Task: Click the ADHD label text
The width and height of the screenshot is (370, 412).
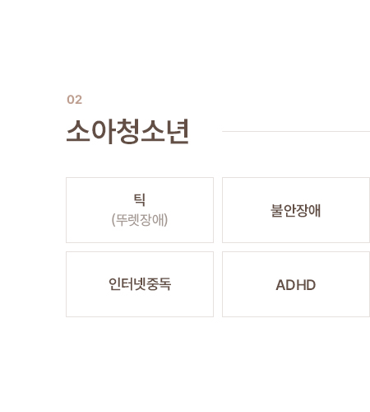Action: point(296,285)
